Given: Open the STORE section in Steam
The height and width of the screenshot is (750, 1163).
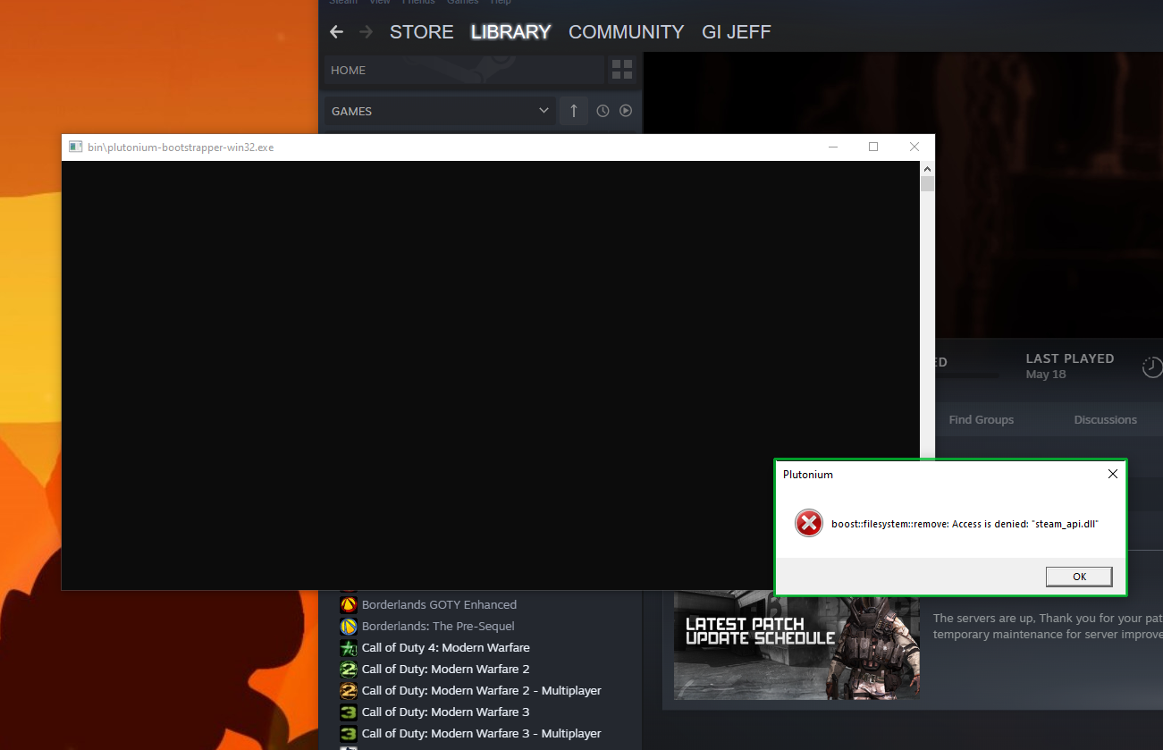Looking at the screenshot, I should (422, 32).
